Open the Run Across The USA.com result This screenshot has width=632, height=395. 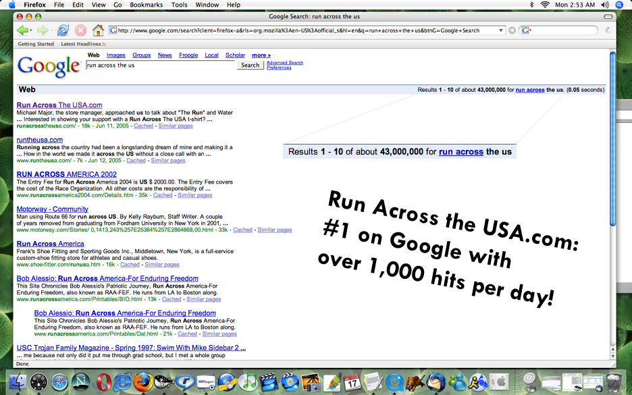pos(59,105)
